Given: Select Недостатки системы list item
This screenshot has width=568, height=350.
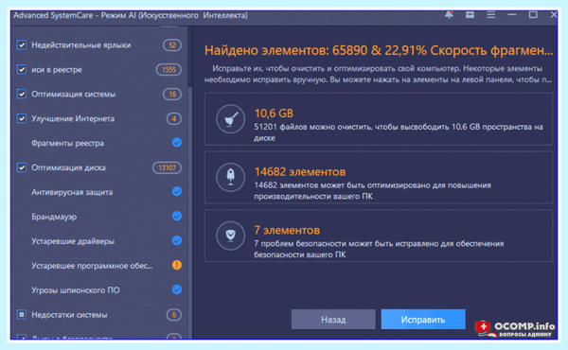Looking at the screenshot, I should [x=69, y=315].
